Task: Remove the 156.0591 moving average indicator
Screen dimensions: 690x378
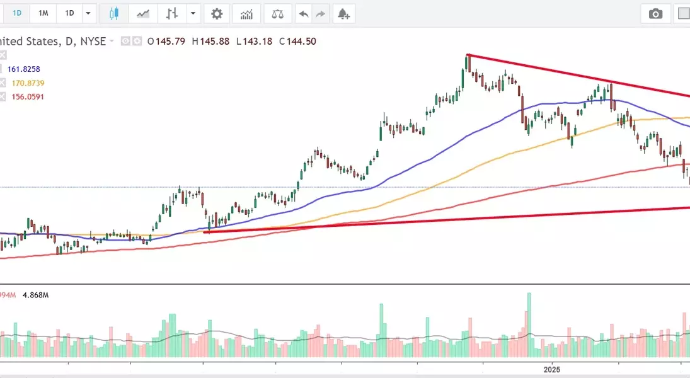Action: 2,97
